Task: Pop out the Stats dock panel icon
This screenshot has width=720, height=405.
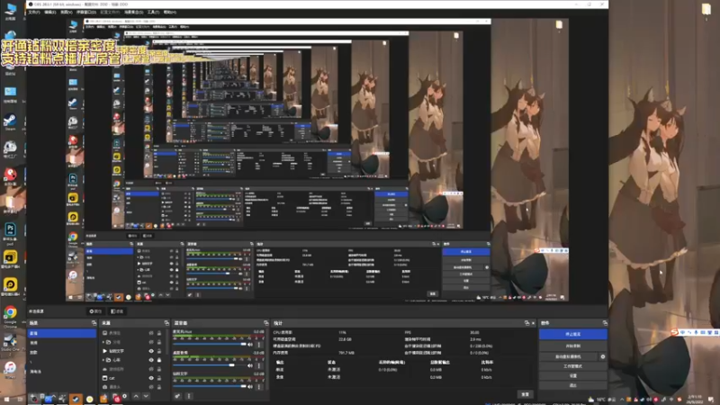Action: tap(526, 323)
